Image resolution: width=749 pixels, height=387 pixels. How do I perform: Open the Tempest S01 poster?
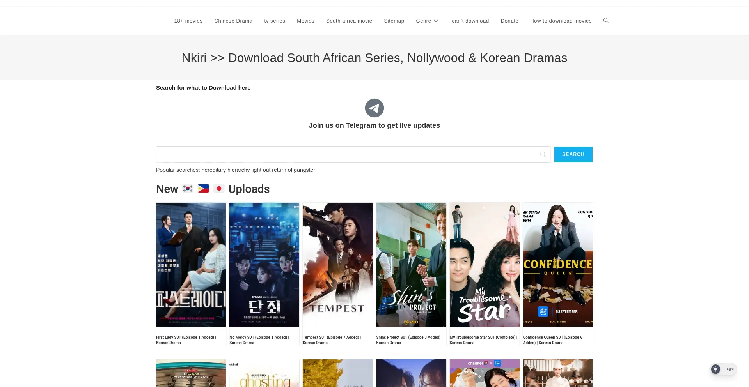click(337, 265)
